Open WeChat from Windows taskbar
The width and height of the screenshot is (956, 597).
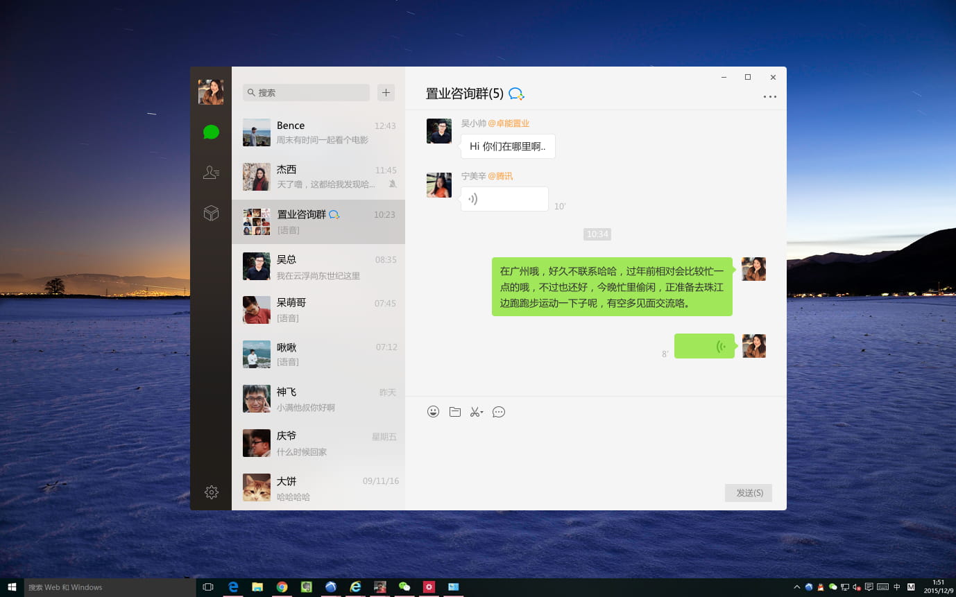point(404,587)
